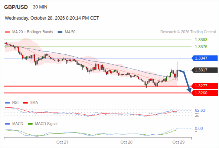
Task: Click the black 1.3317 current price tag
Action: click(205, 70)
